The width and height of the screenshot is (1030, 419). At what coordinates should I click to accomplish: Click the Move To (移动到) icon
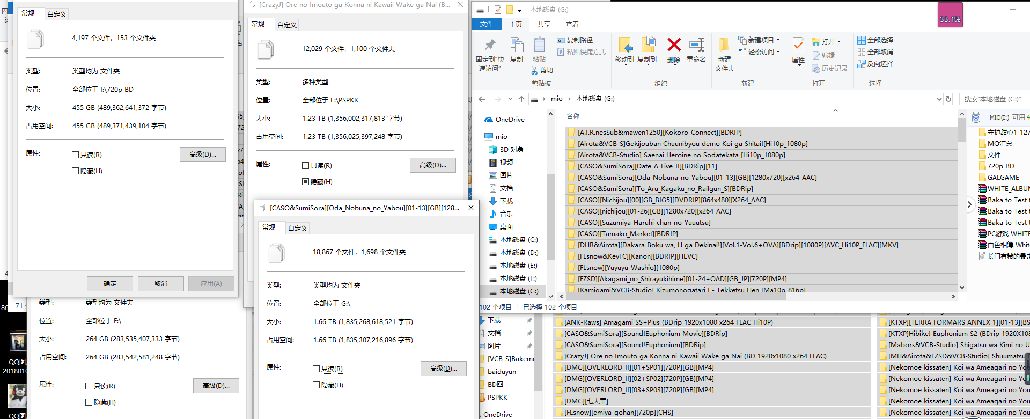click(x=624, y=45)
